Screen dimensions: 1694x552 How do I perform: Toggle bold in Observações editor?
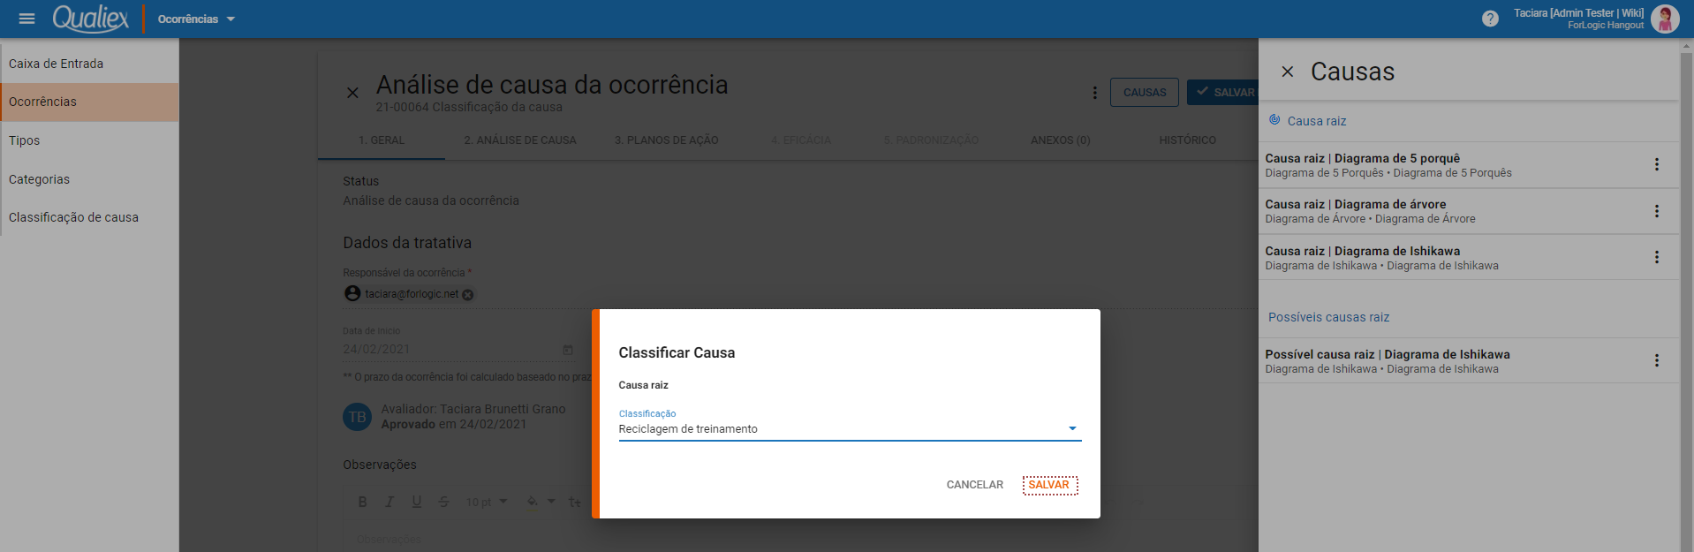tap(362, 502)
